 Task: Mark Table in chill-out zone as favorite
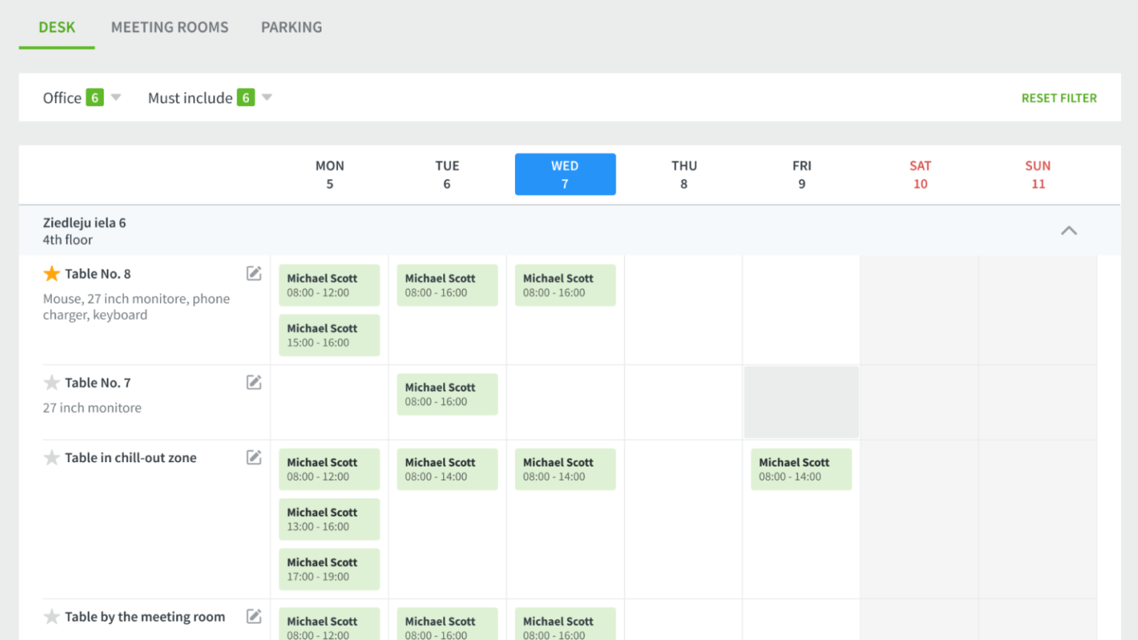[51, 457]
